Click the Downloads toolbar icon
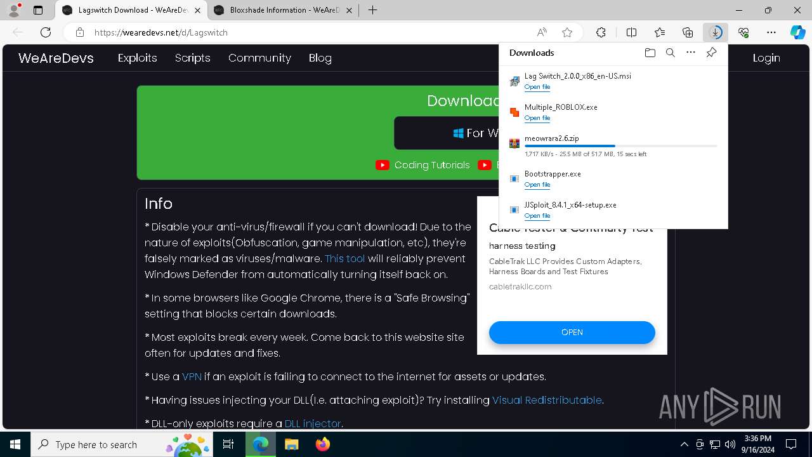 click(716, 32)
